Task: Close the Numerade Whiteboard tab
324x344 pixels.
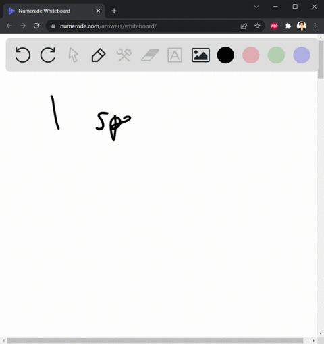Action: coord(98,11)
